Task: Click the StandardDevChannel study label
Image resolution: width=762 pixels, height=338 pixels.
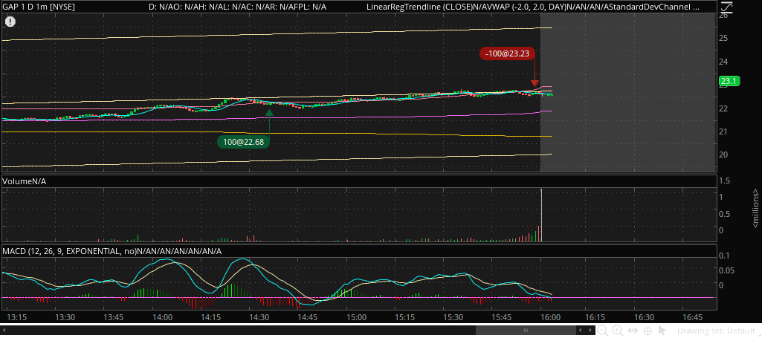Action: [651, 7]
